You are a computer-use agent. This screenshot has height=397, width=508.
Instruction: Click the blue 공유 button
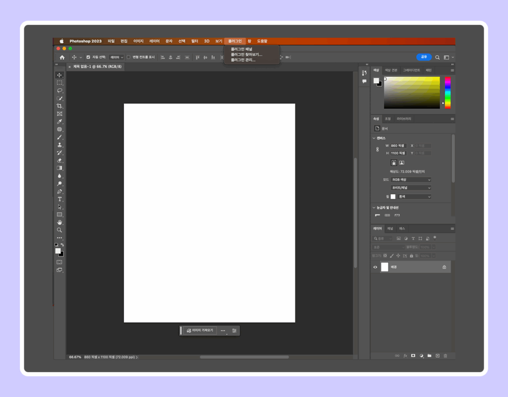point(424,57)
